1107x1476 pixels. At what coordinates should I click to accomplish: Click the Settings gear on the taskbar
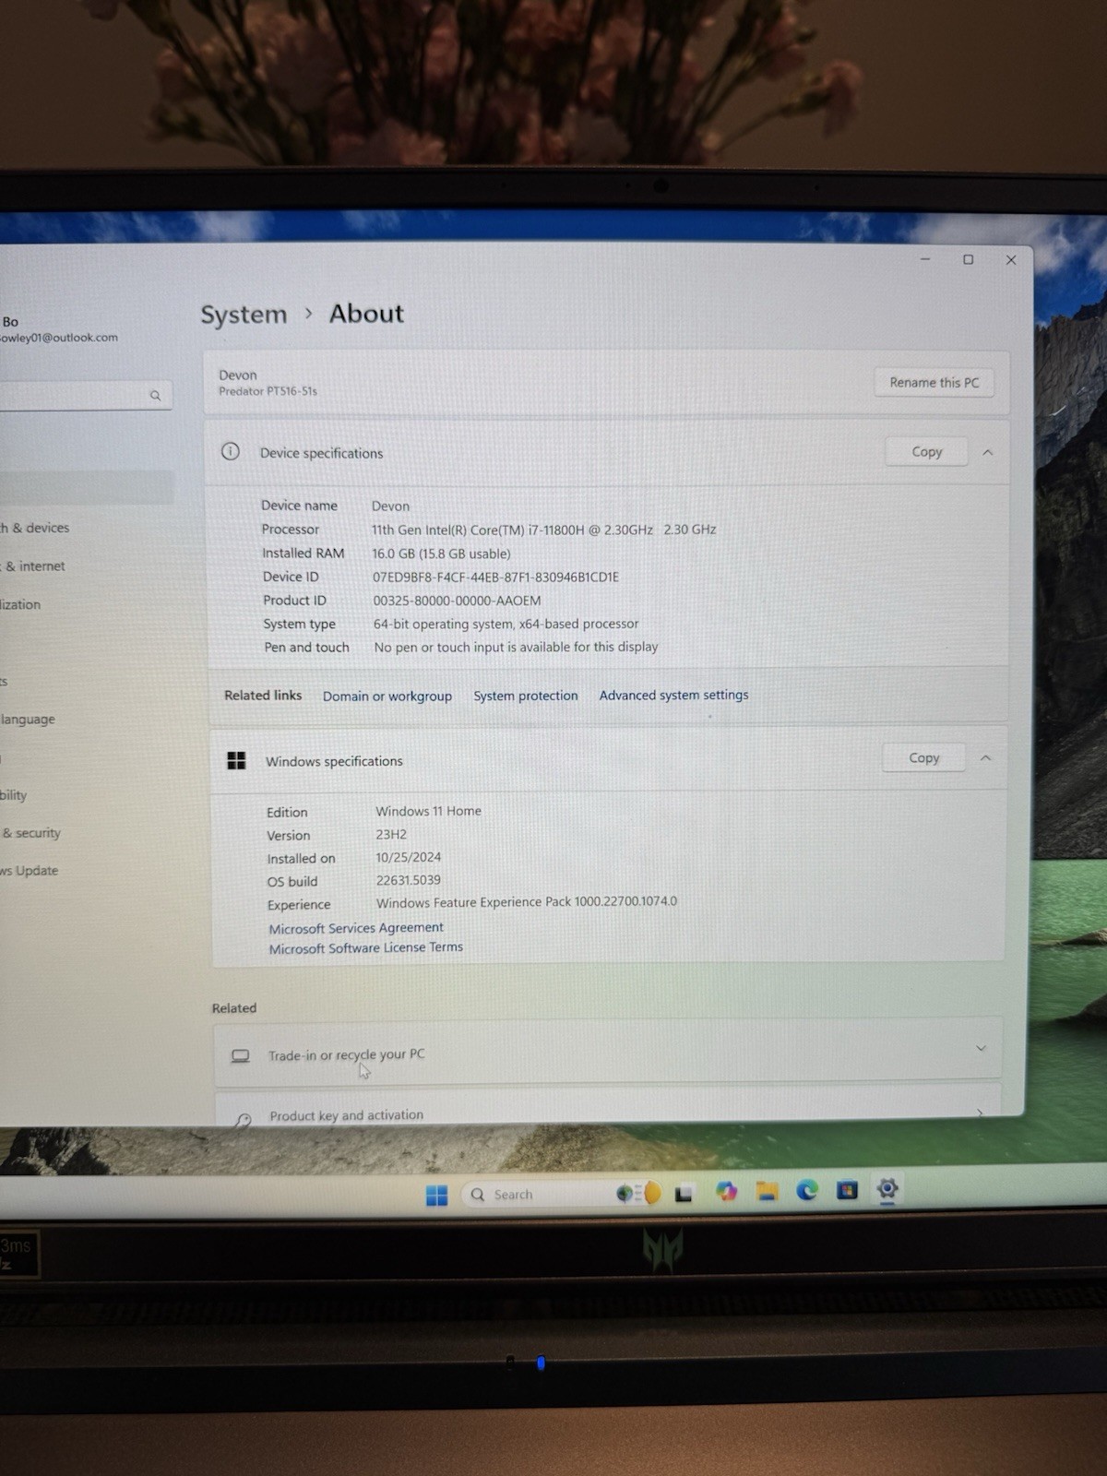887,1188
